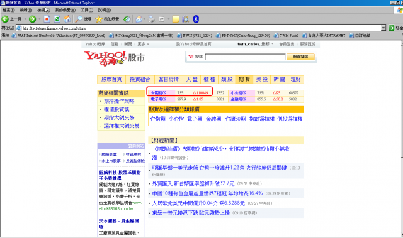403x238 pixels.
Task: Open the 個股選擇權 category link
Action: tap(290, 119)
